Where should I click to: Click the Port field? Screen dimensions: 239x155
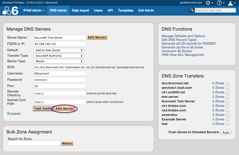point(60,86)
